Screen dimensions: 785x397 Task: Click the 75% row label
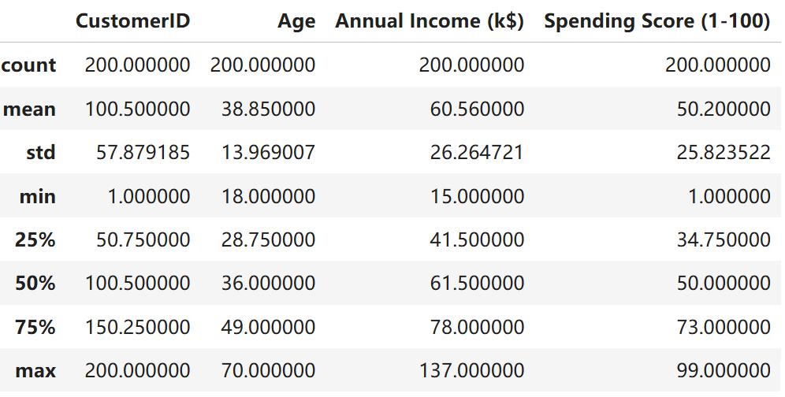[35, 327]
